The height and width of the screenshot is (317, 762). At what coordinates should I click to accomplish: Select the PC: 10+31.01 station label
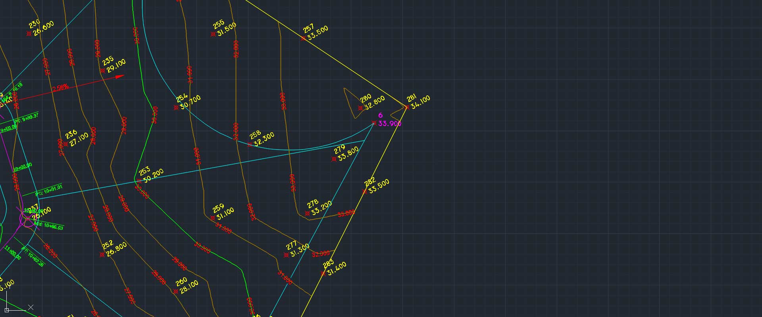[49, 191]
